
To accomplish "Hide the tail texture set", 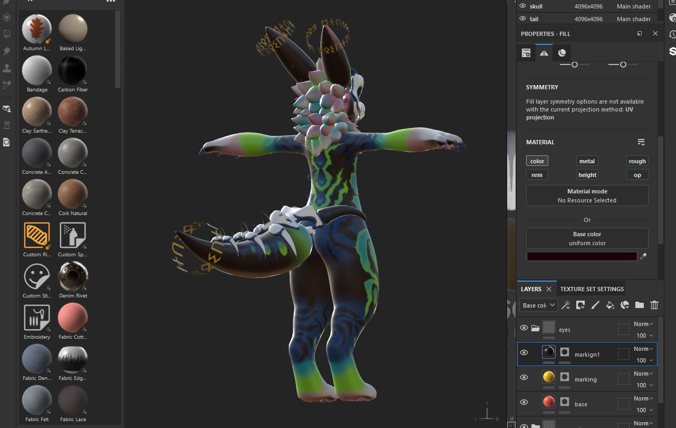I will (523, 19).
